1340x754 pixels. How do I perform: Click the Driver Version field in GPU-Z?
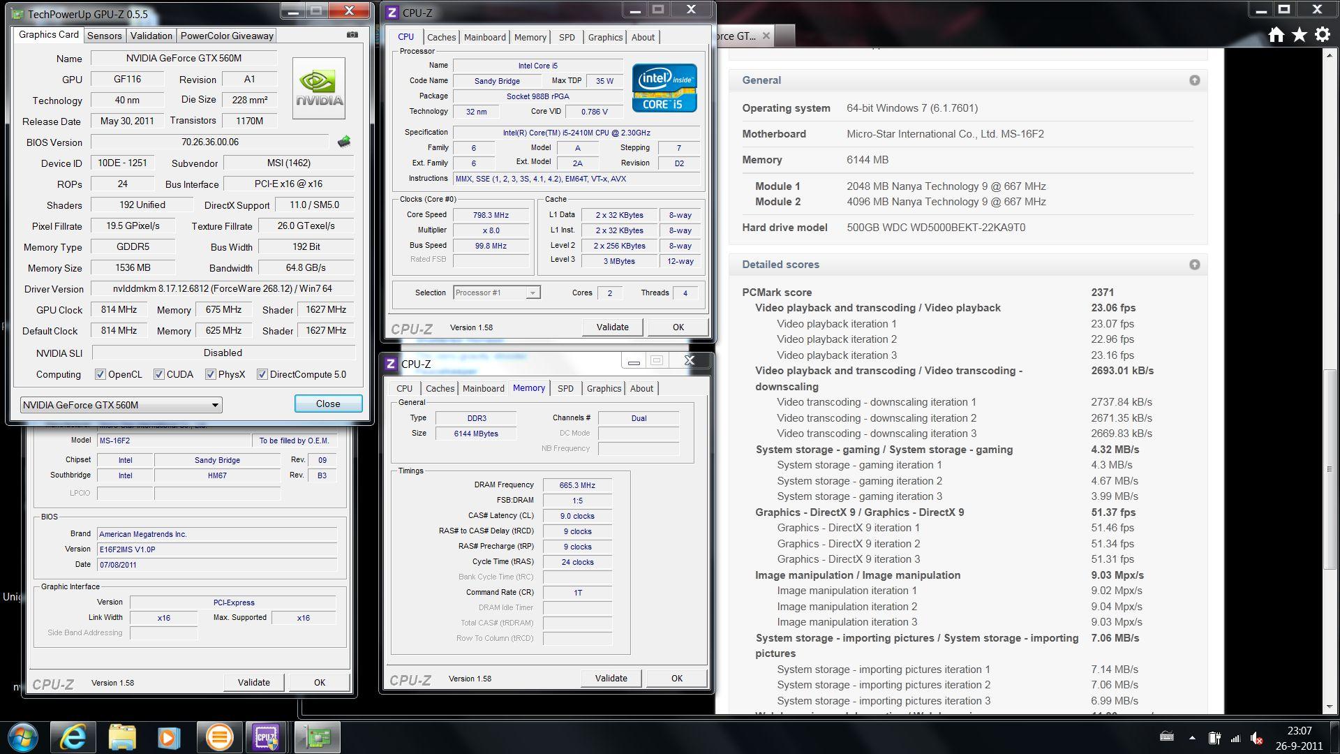[223, 288]
